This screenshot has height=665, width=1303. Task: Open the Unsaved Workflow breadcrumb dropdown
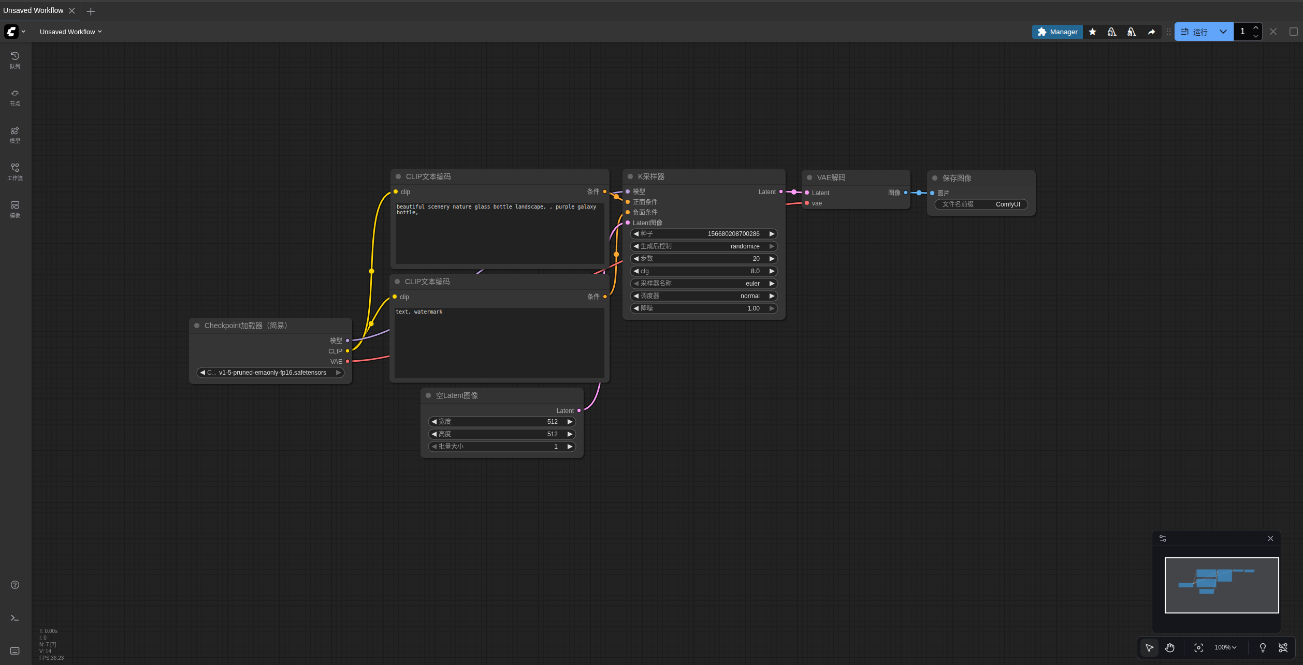click(70, 32)
